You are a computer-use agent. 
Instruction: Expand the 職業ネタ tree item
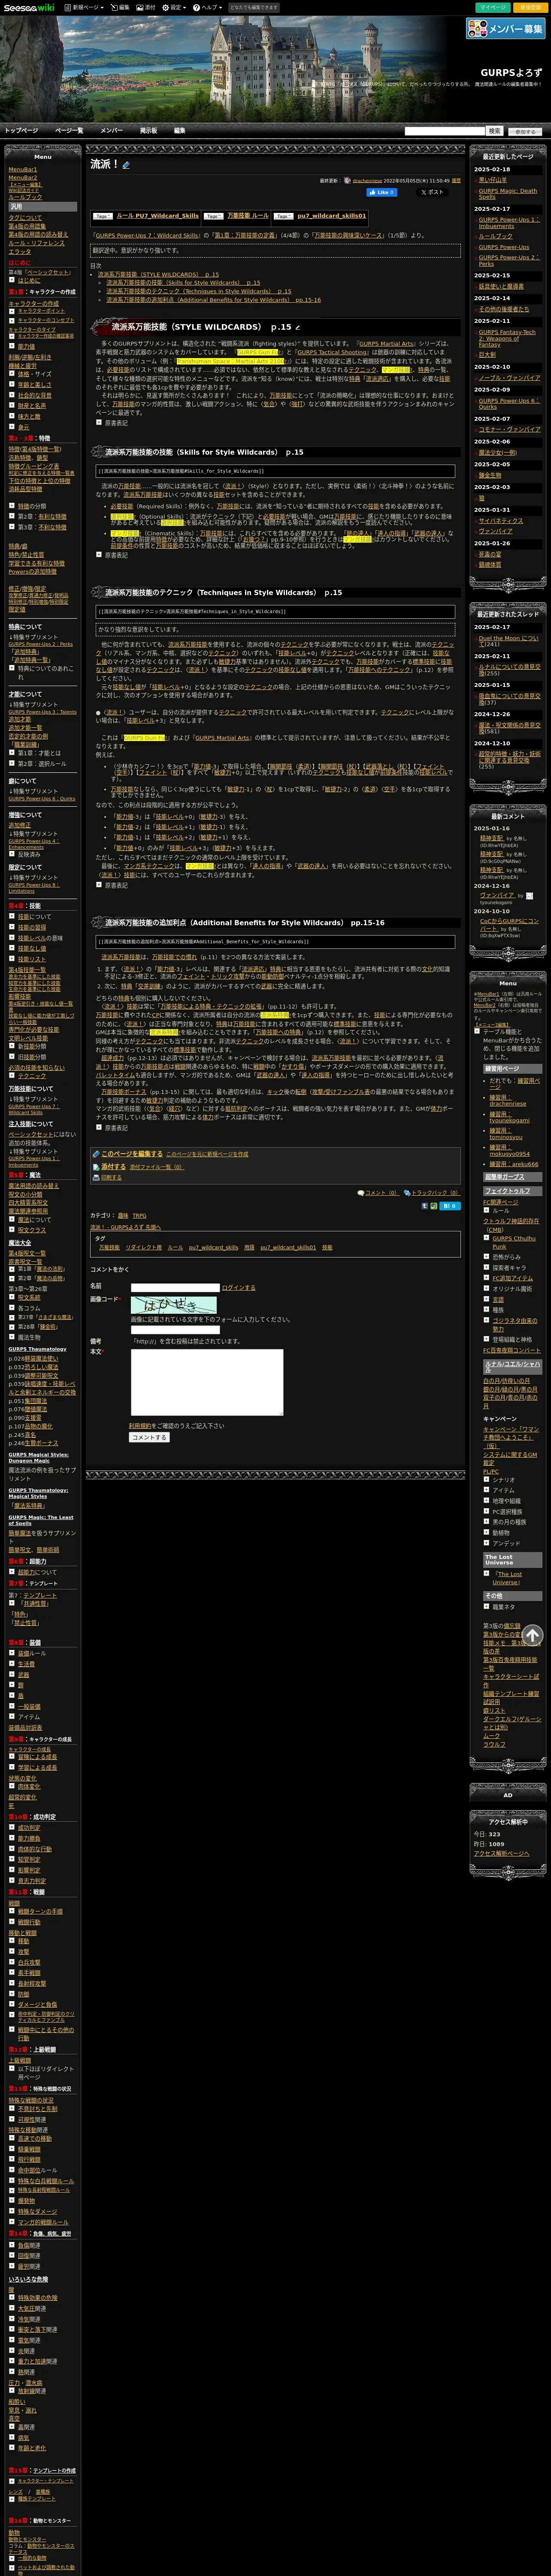pos(487,1606)
